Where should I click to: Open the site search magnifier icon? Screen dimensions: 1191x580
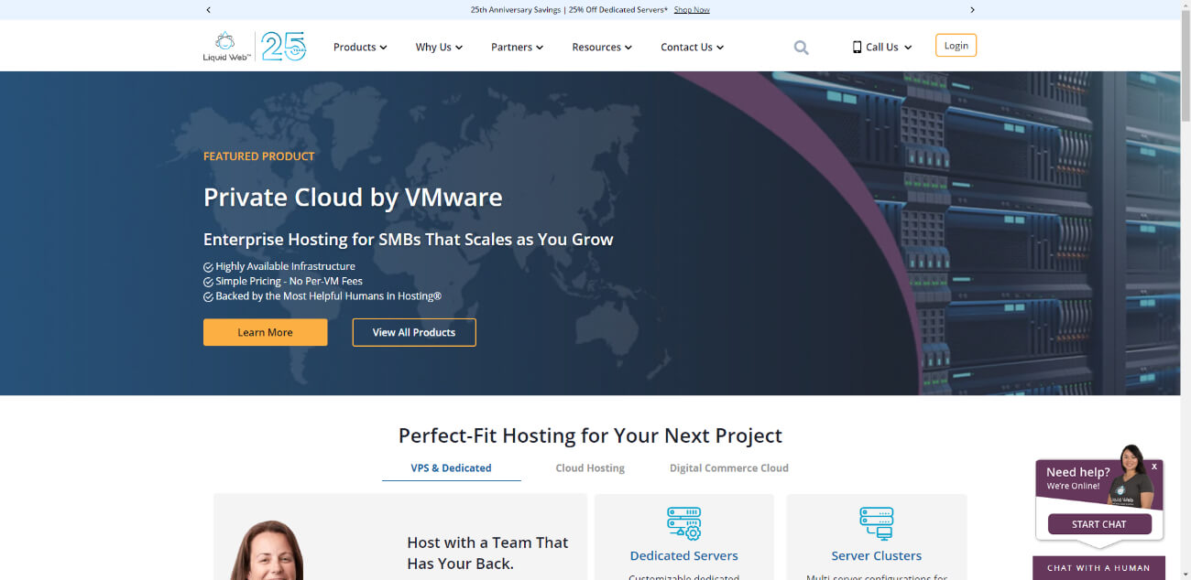click(x=801, y=48)
